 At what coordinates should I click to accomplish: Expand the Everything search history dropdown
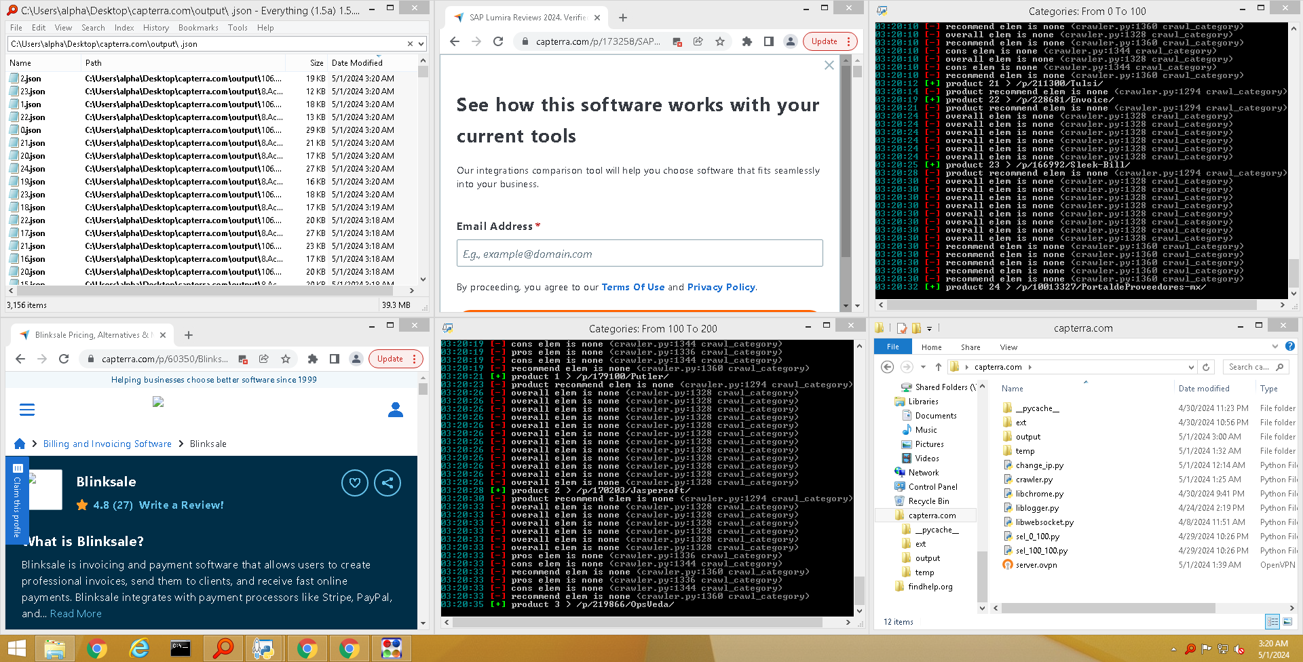pos(421,44)
